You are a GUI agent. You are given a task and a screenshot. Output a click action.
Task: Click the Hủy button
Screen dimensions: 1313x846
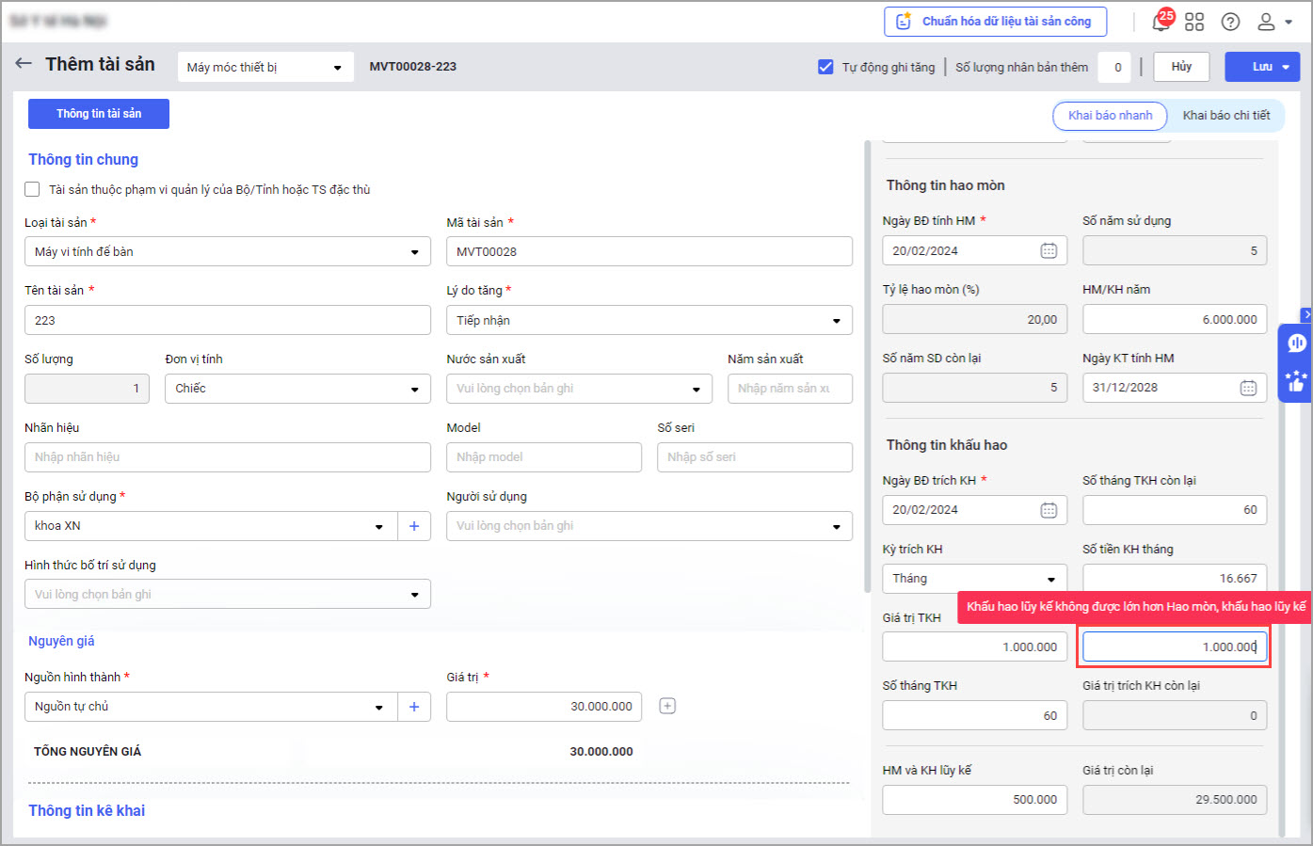coord(1181,67)
